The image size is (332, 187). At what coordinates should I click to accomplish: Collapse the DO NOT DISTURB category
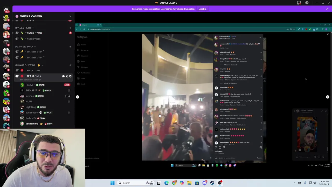tap(29, 65)
